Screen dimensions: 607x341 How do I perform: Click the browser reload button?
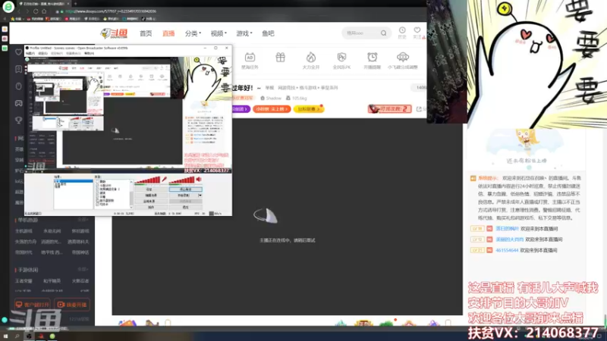[36, 11]
